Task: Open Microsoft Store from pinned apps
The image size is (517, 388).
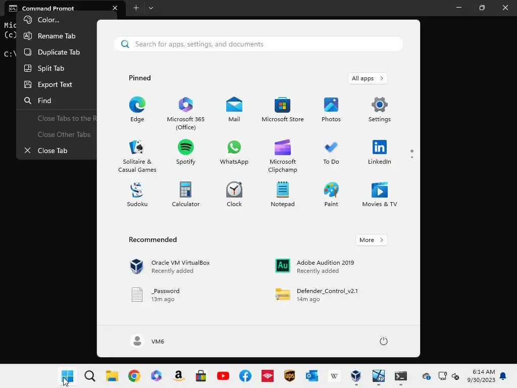Action: pos(283,110)
